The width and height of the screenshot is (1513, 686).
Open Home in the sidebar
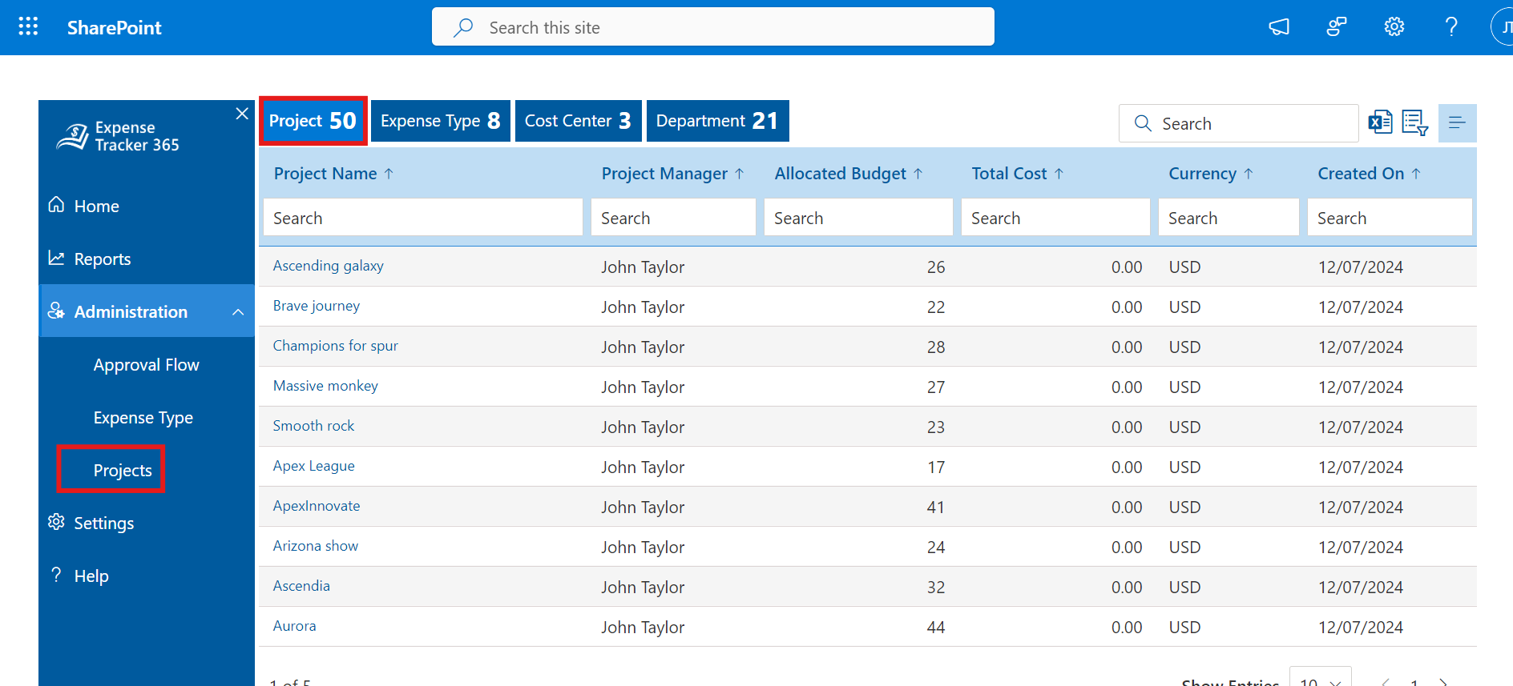tap(96, 206)
